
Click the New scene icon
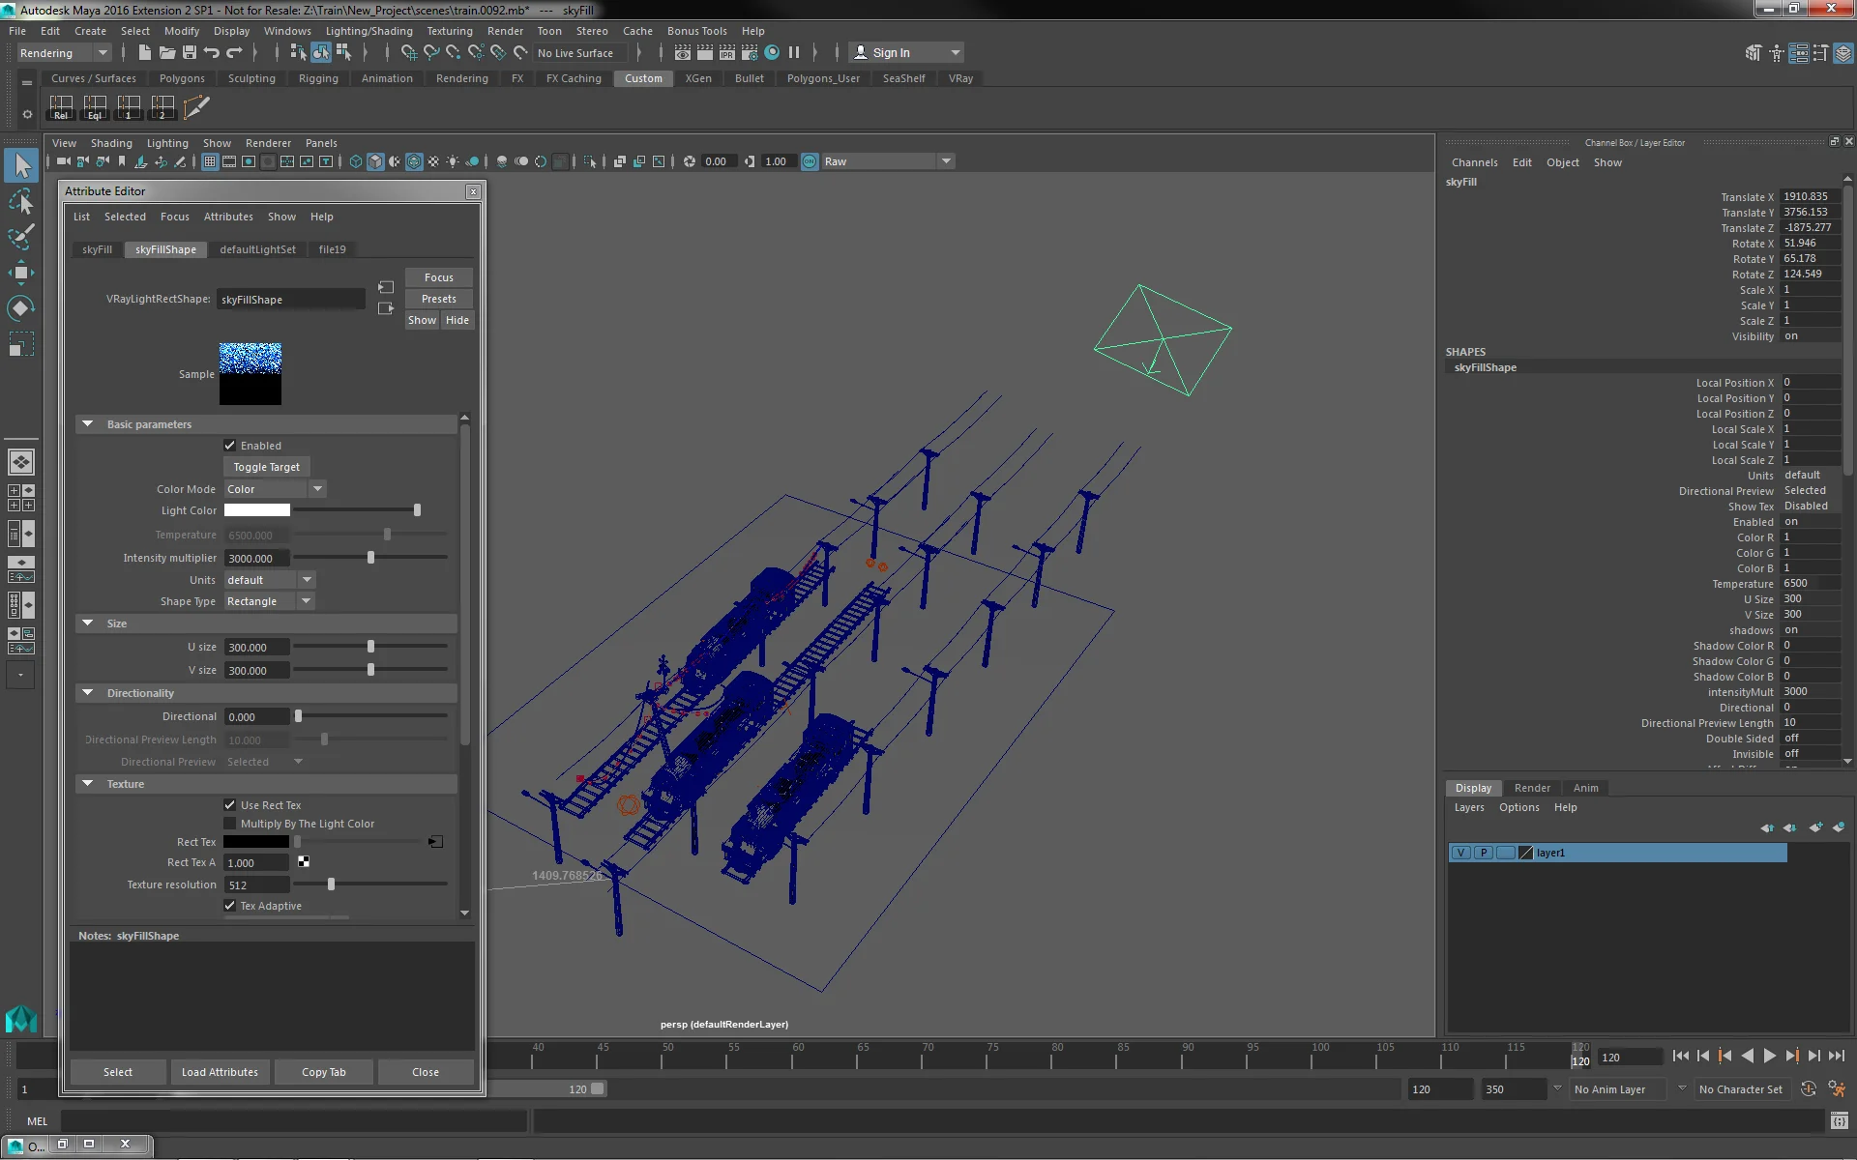tap(144, 53)
